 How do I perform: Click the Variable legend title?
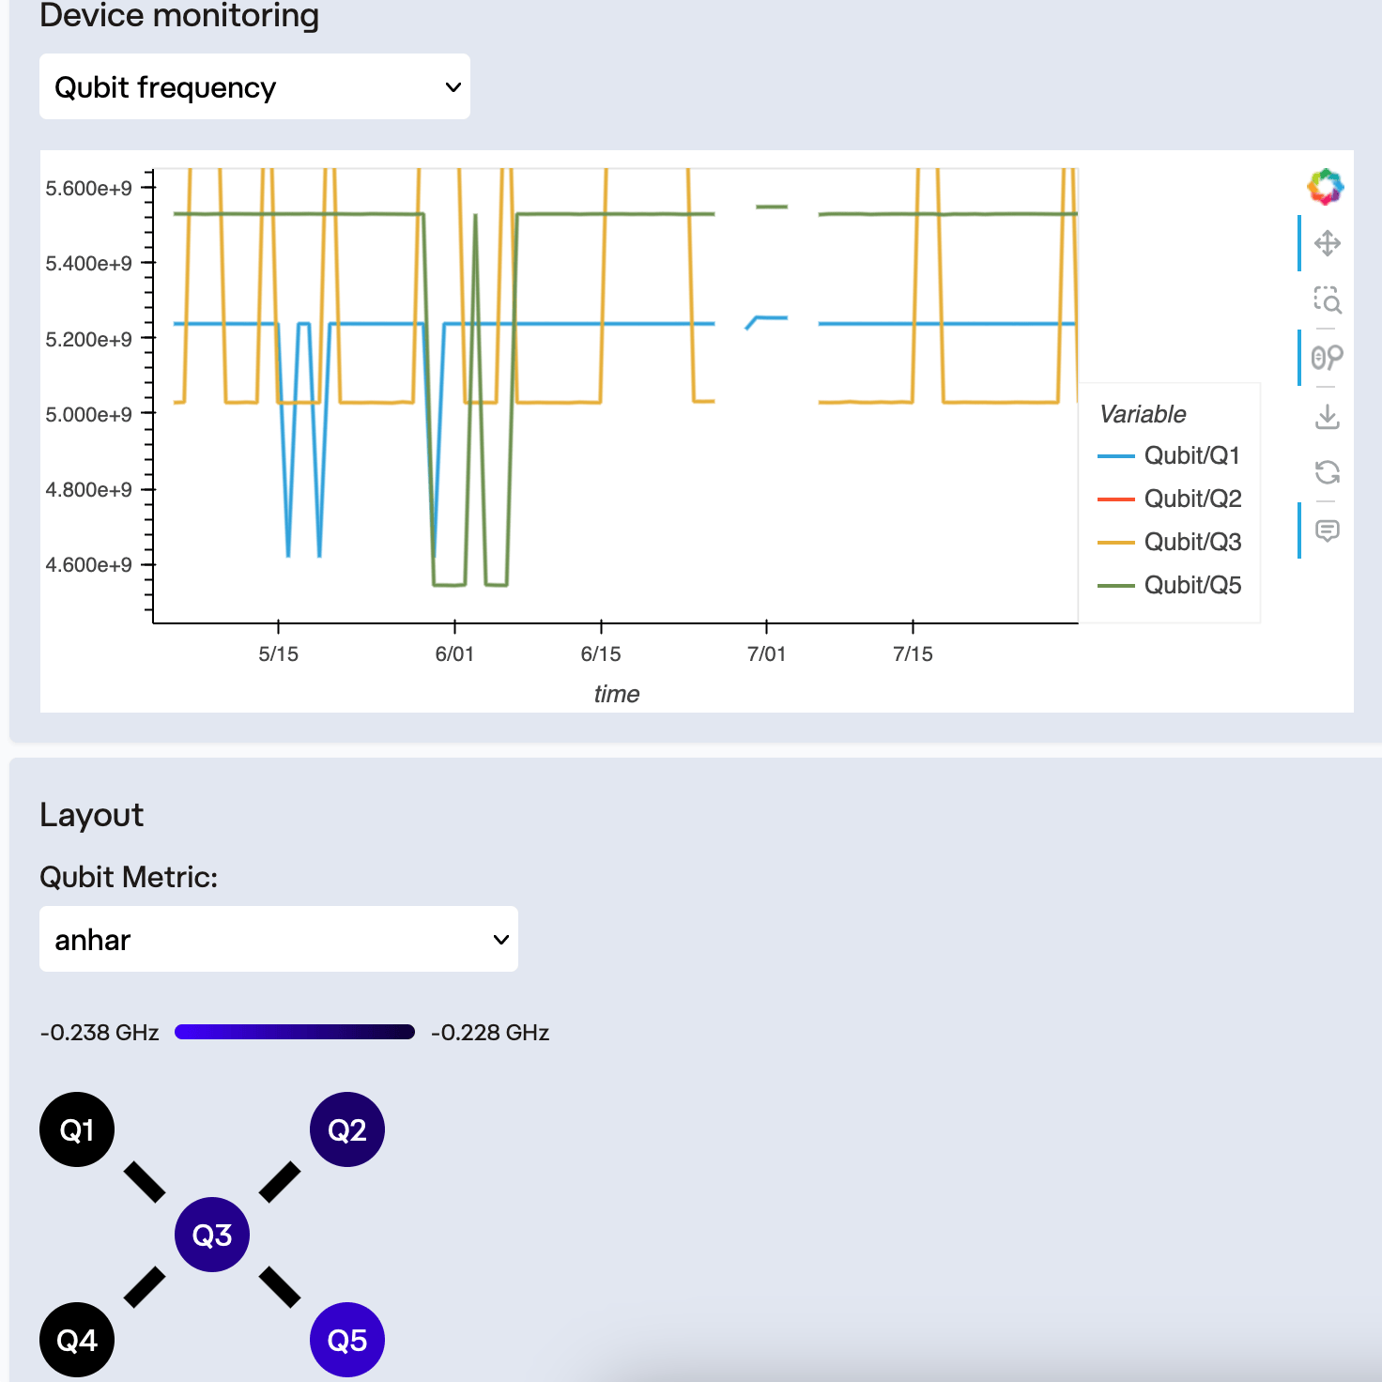[x=1143, y=414]
